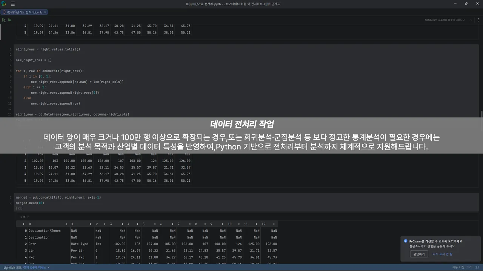Click the pd.concat merged code line

[x=58, y=197]
